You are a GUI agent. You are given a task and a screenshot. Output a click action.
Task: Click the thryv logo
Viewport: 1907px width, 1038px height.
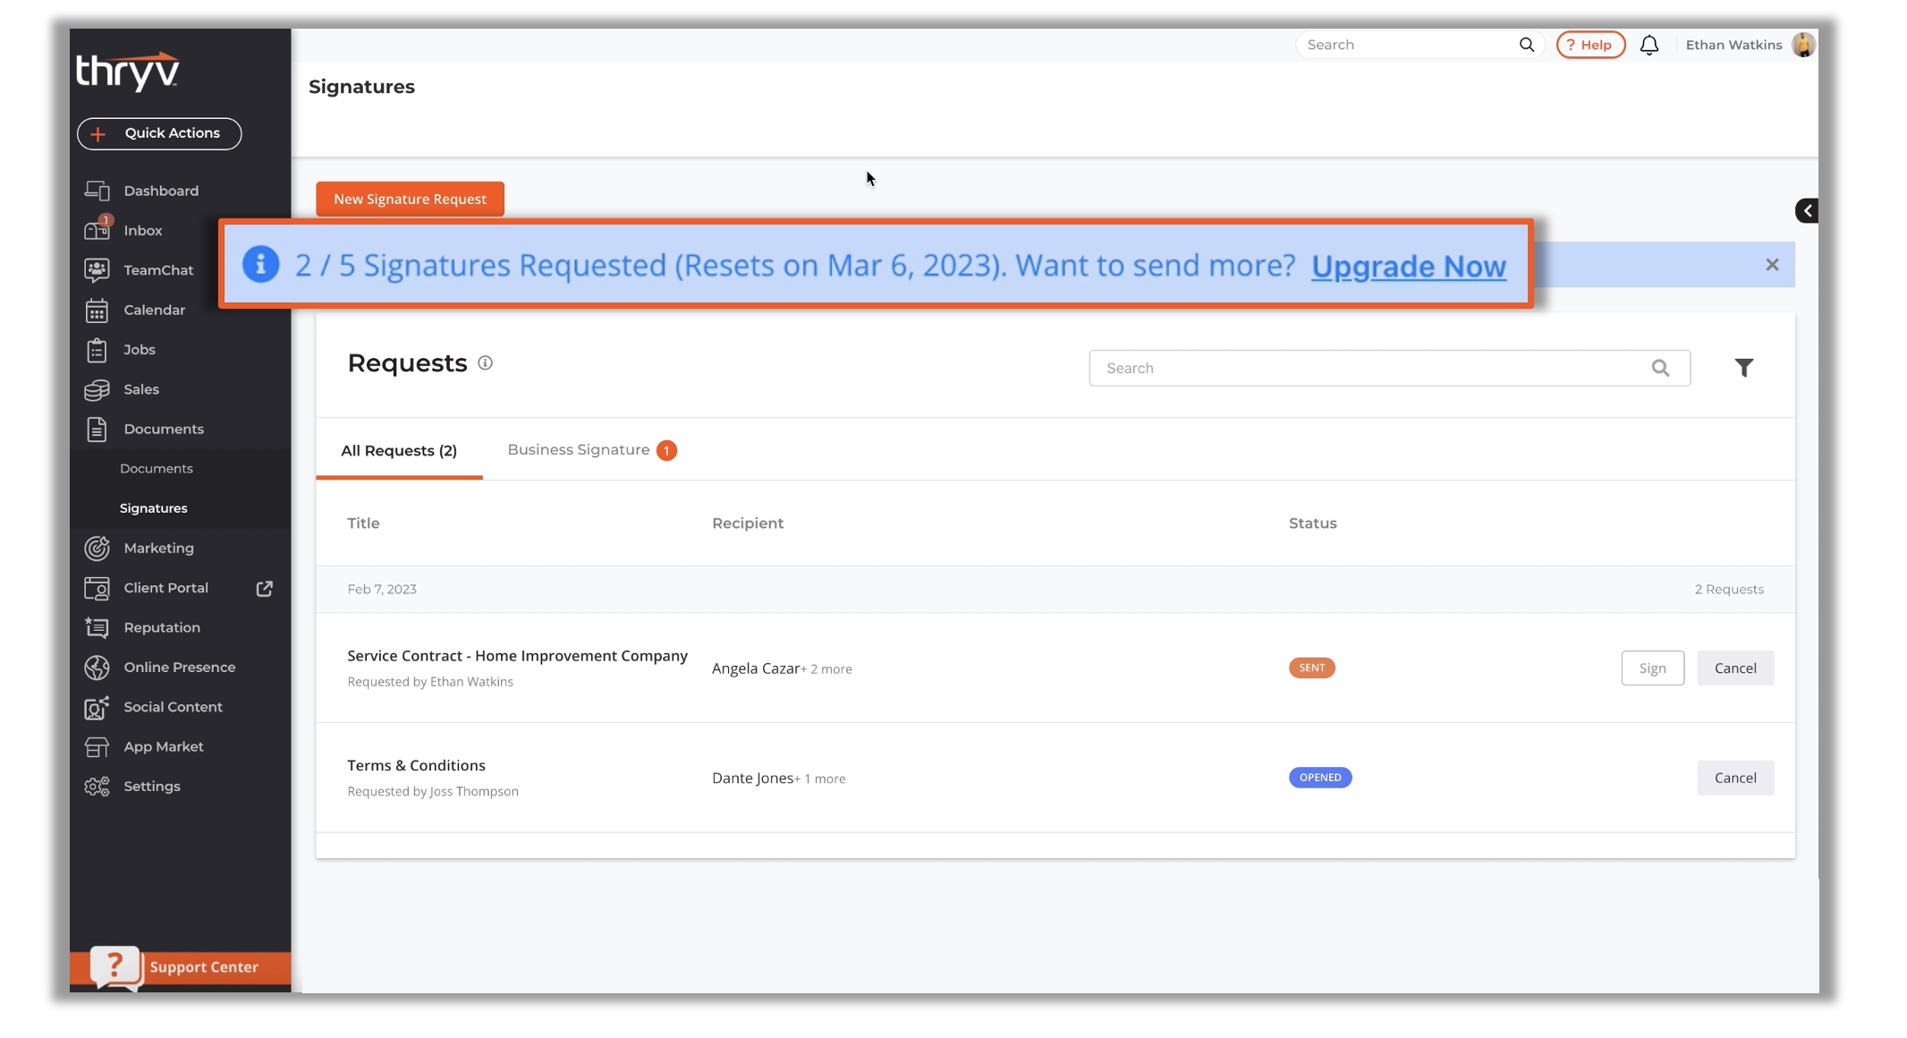point(128,72)
